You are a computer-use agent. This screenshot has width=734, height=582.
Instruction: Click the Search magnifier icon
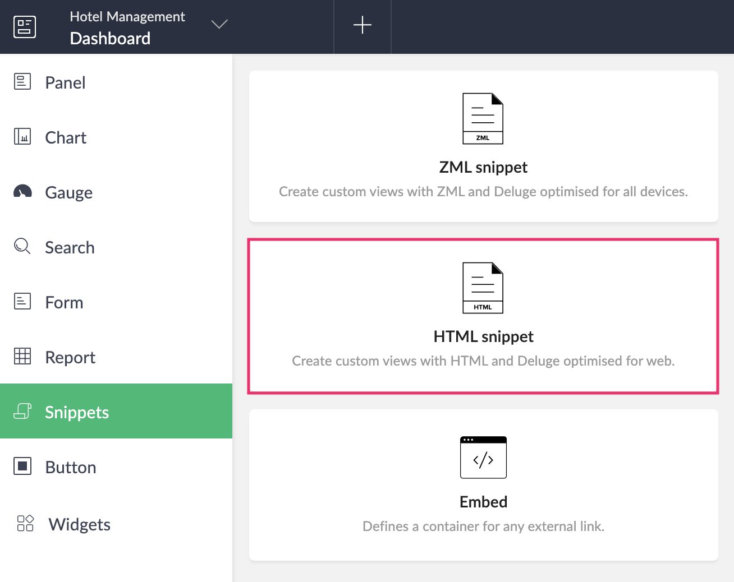click(22, 246)
